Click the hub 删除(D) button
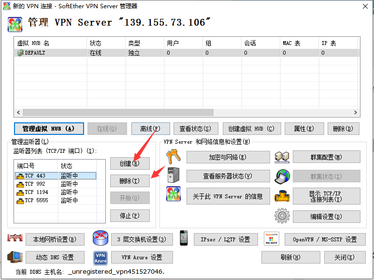Screen dimensions: 374x280 [x=343, y=129]
